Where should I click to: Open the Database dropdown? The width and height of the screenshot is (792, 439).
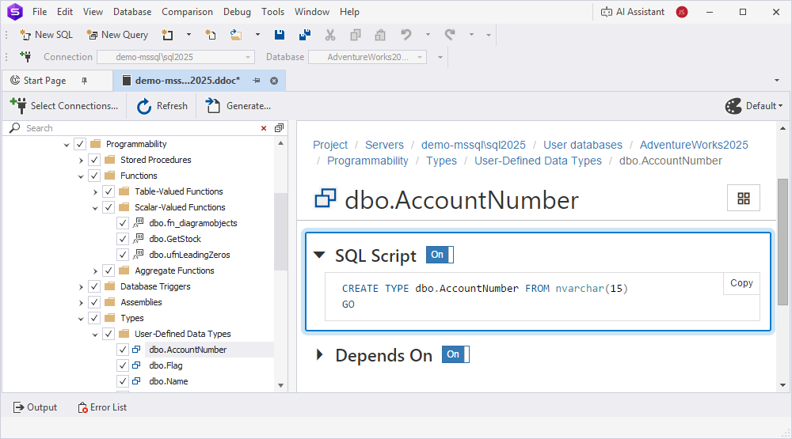(x=367, y=57)
